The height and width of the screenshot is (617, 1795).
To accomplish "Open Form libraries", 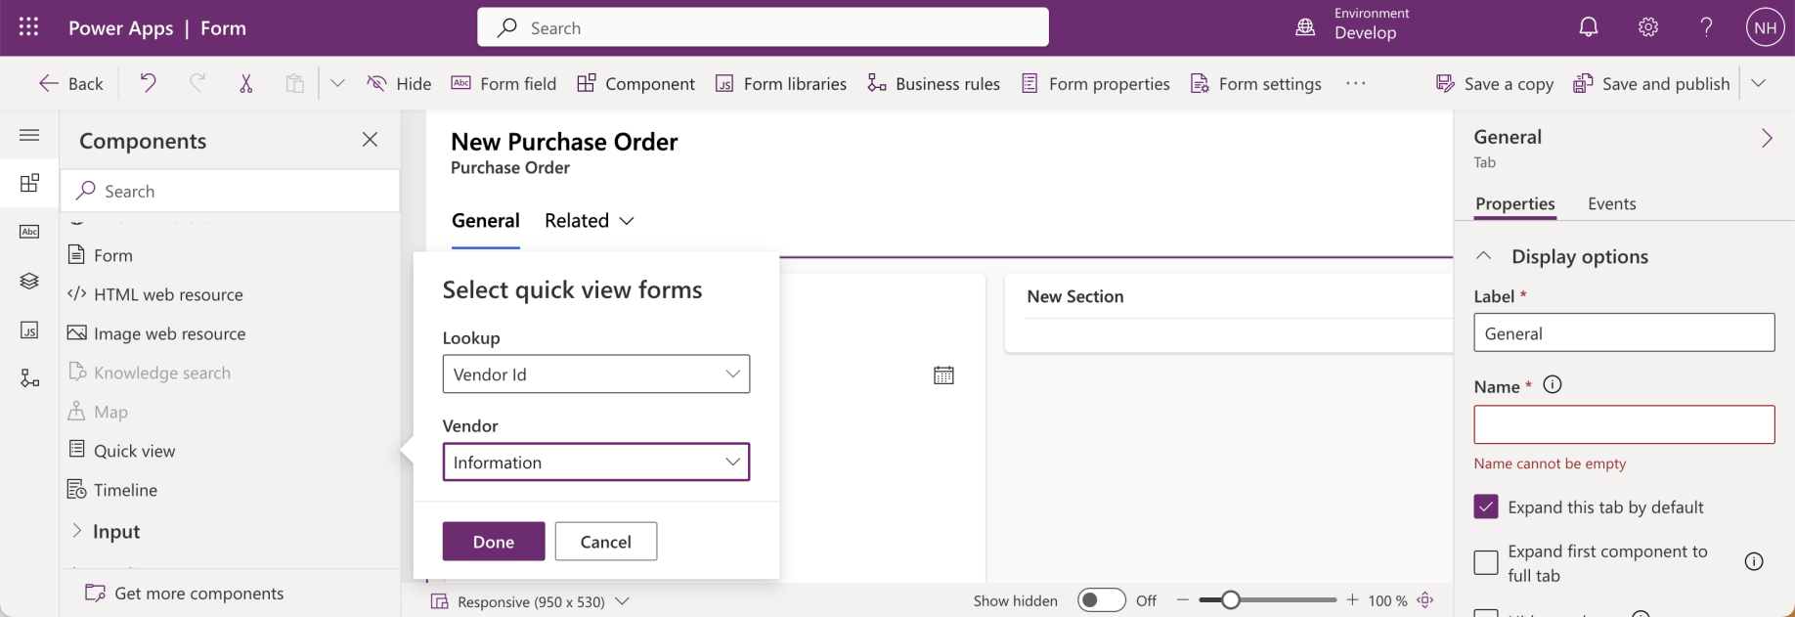I will click(x=781, y=83).
